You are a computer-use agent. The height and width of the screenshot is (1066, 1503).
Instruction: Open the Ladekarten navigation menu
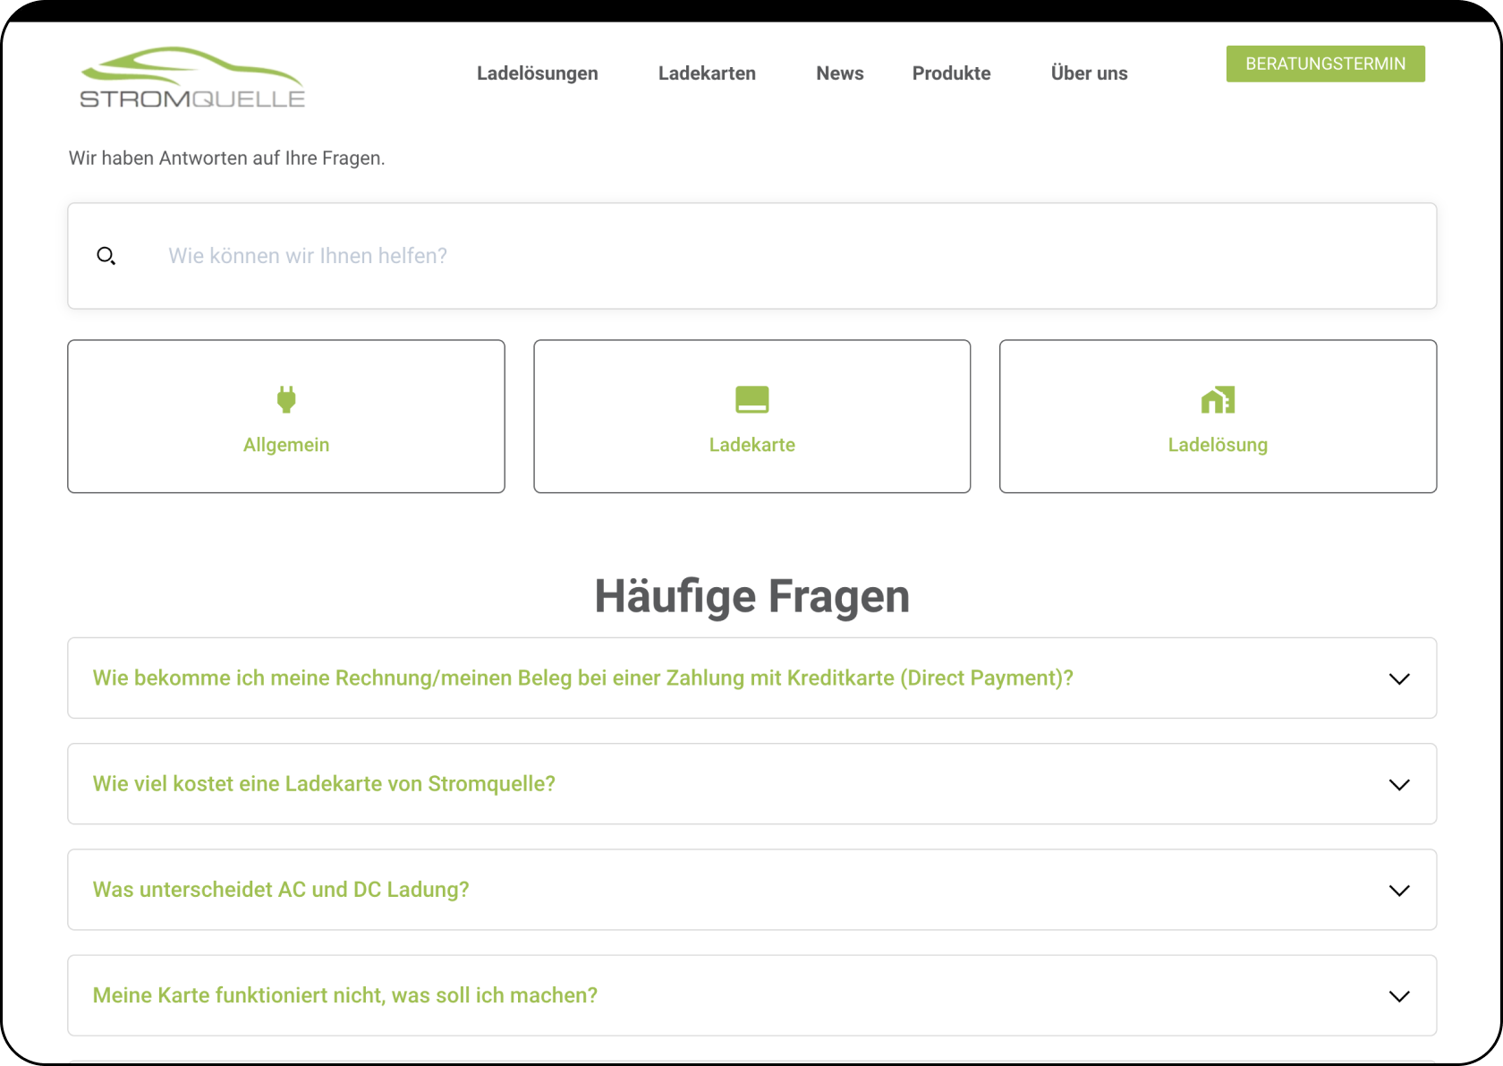pyautogui.click(x=707, y=73)
